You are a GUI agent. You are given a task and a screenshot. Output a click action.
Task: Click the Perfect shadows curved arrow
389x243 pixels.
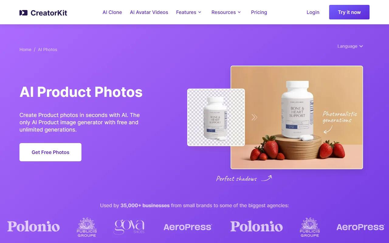[267, 178]
